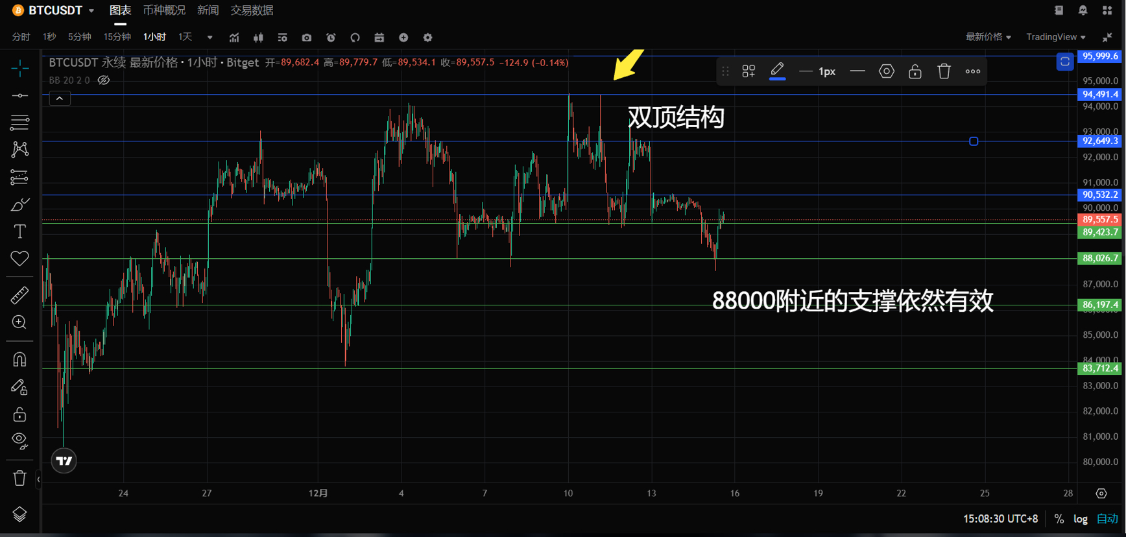The width and height of the screenshot is (1126, 537).
Task: Open the ruler measure tool
Action: click(x=19, y=295)
